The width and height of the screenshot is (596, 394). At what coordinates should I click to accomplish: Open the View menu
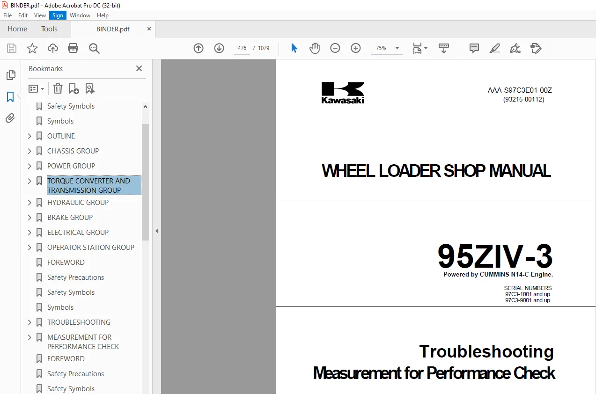pos(40,15)
